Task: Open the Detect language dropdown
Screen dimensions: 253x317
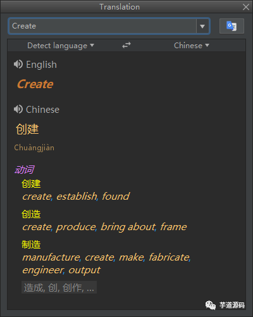Action: [61, 46]
